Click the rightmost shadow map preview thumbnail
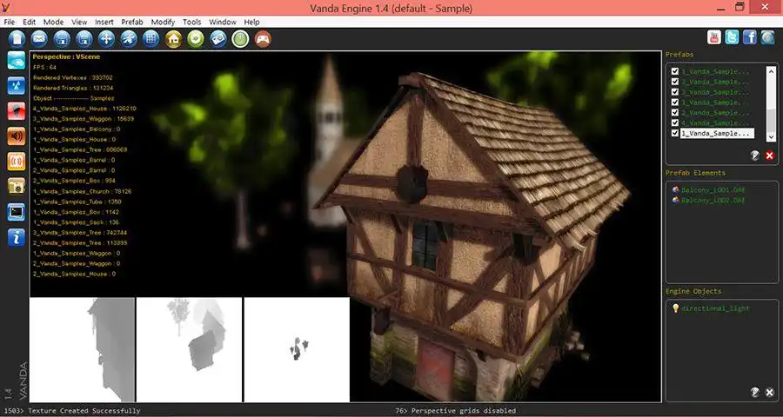This screenshot has width=783, height=417. (298, 349)
